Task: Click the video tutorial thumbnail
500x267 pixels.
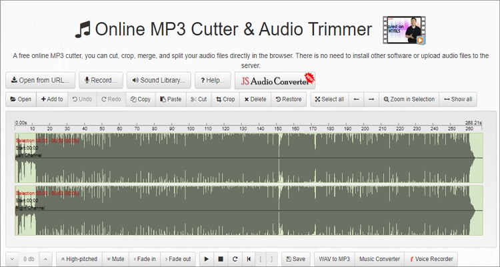Action: (404, 30)
